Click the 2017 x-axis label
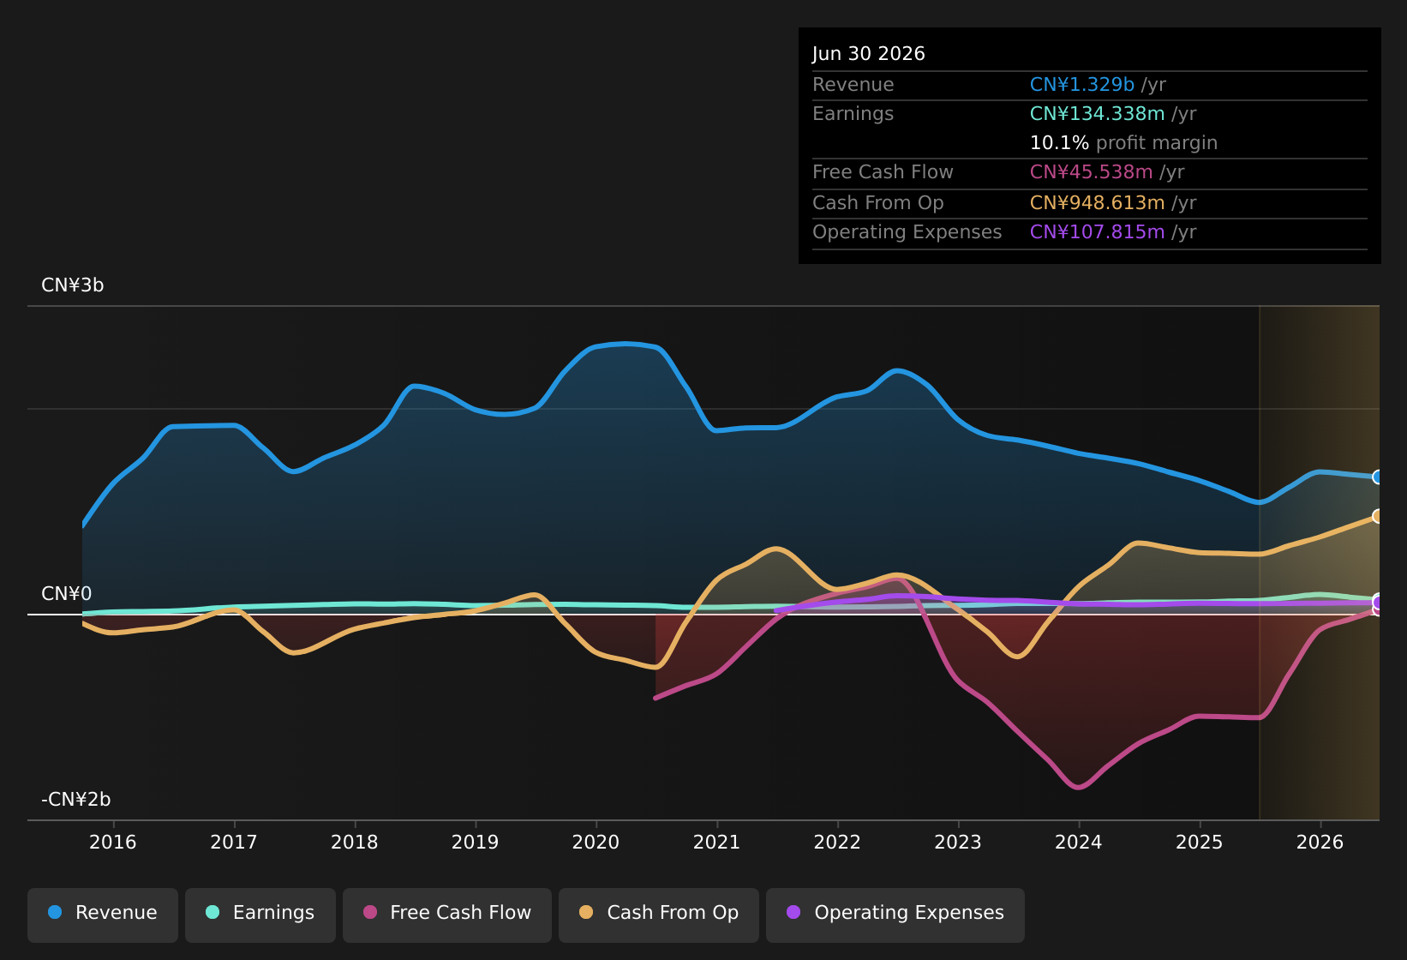 234,843
